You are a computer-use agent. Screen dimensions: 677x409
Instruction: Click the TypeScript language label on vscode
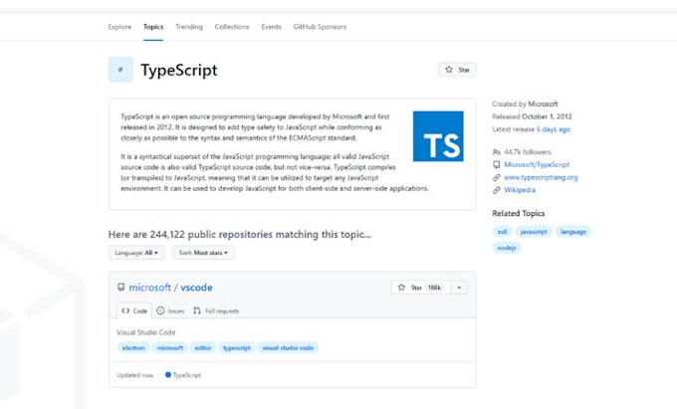click(x=183, y=375)
